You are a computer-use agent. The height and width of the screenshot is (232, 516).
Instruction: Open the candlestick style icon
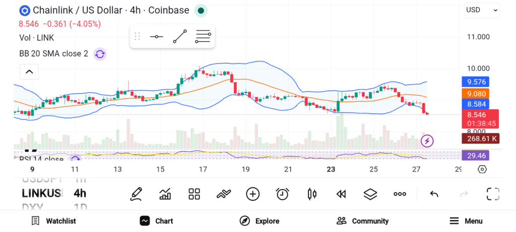click(x=311, y=194)
